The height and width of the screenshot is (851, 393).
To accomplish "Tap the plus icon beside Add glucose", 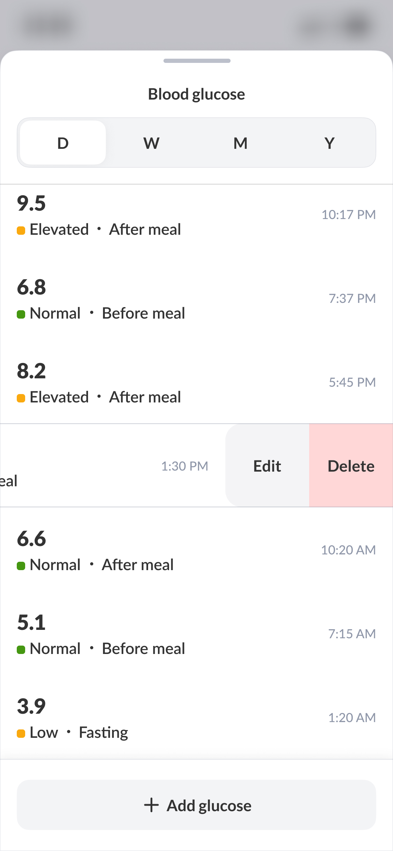I will point(151,805).
